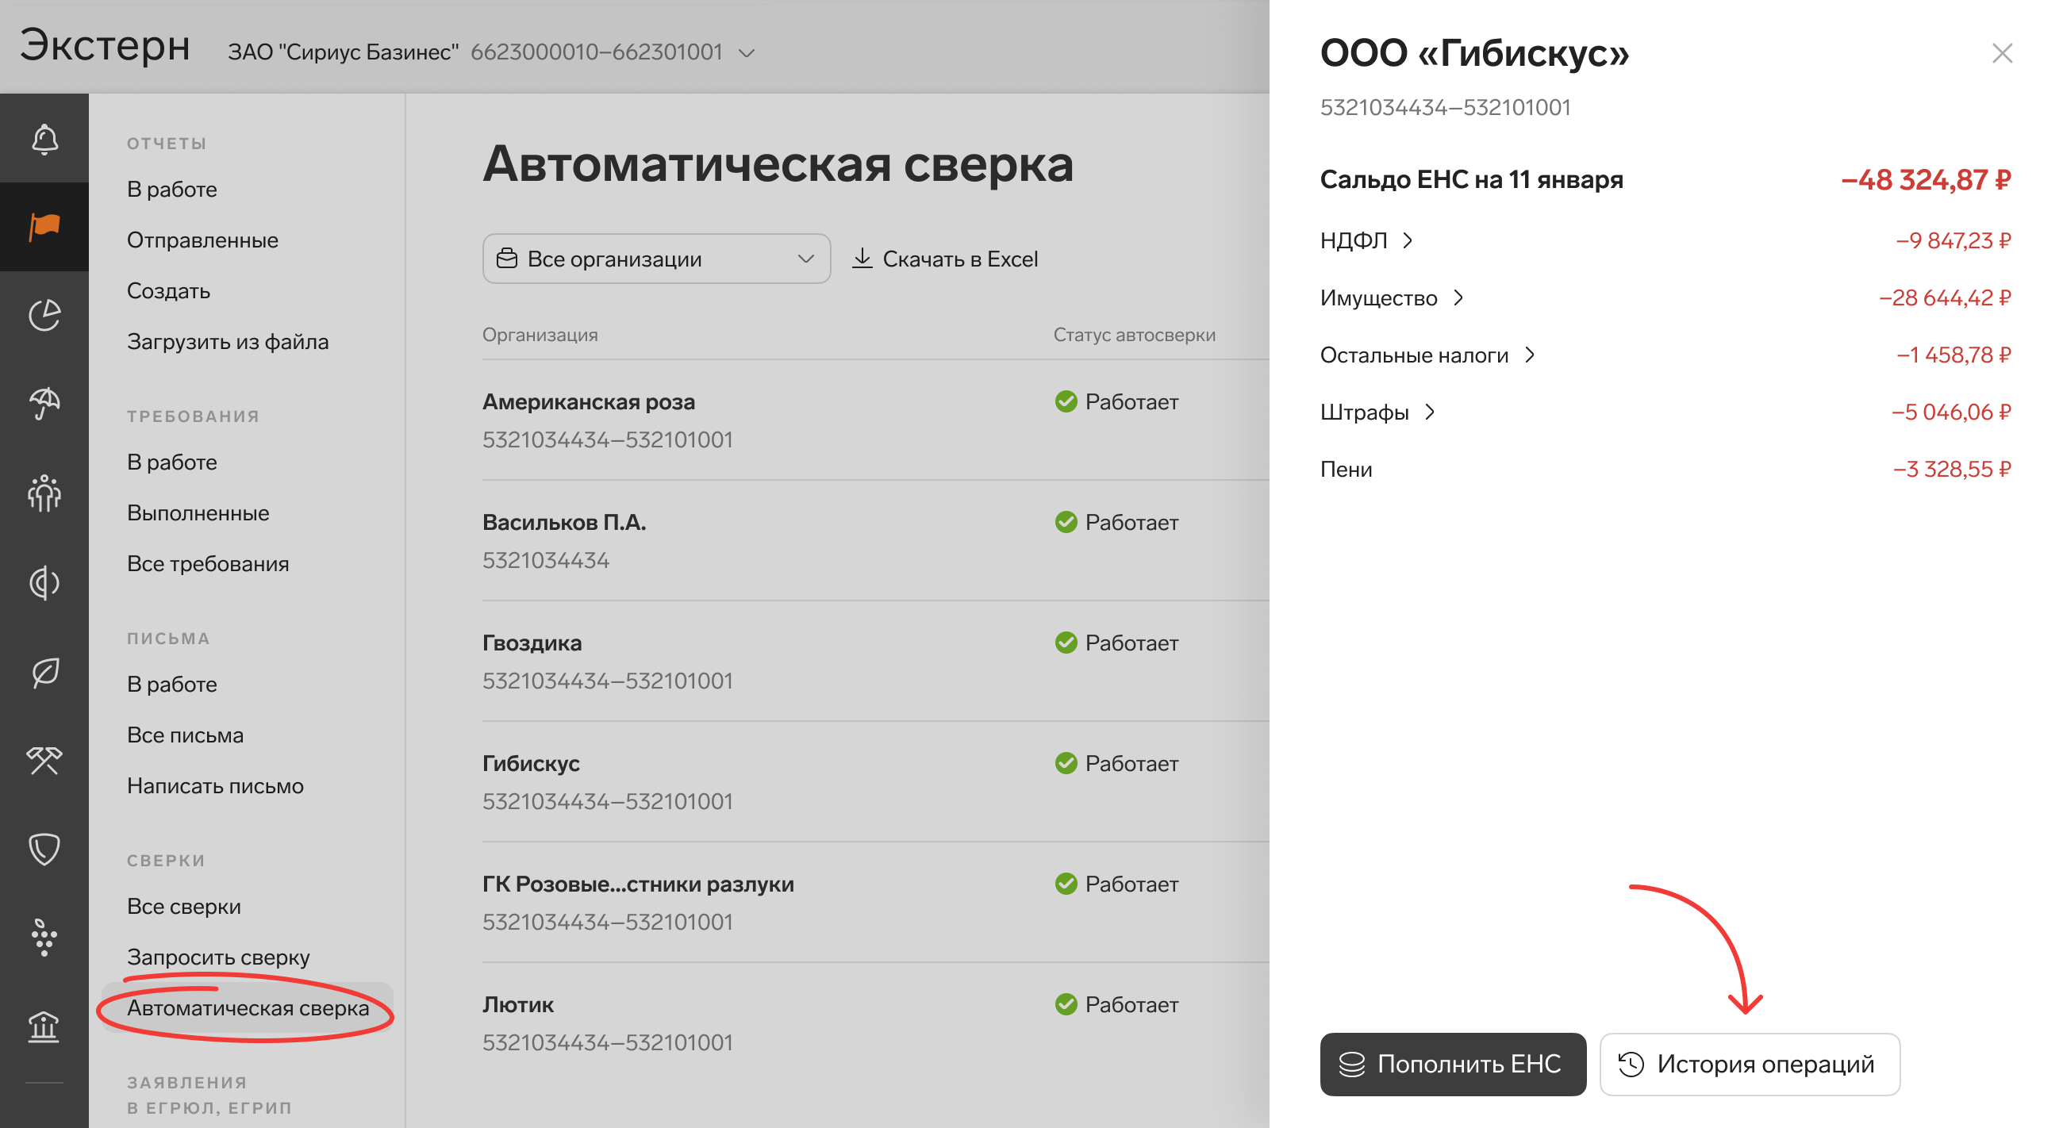Select Автоматическая сверка menu item
Image resolution: width=2063 pixels, height=1128 pixels.
click(x=248, y=1007)
